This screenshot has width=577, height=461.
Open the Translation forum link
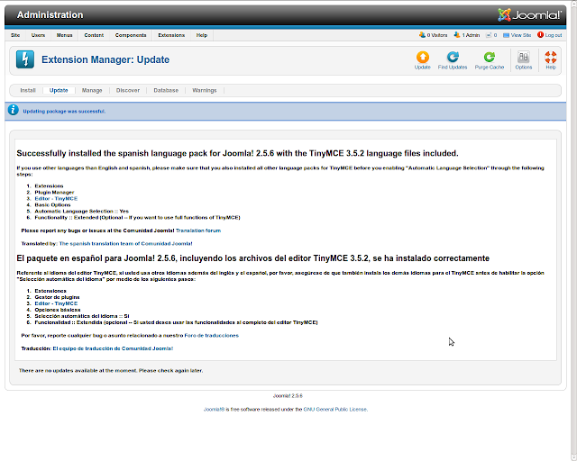(198, 230)
